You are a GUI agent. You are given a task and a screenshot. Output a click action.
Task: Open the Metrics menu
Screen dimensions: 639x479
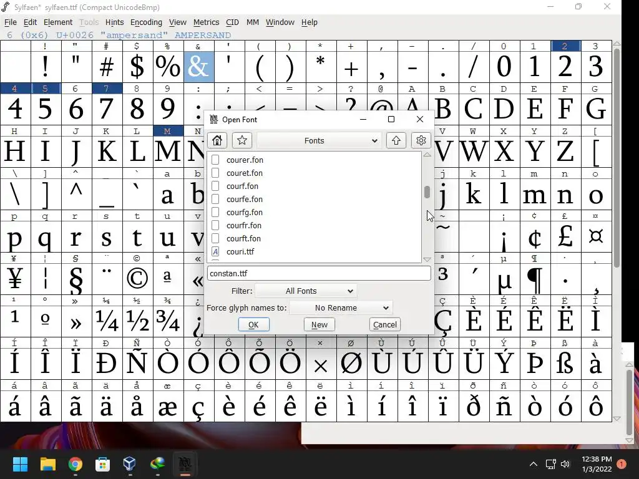pos(206,22)
